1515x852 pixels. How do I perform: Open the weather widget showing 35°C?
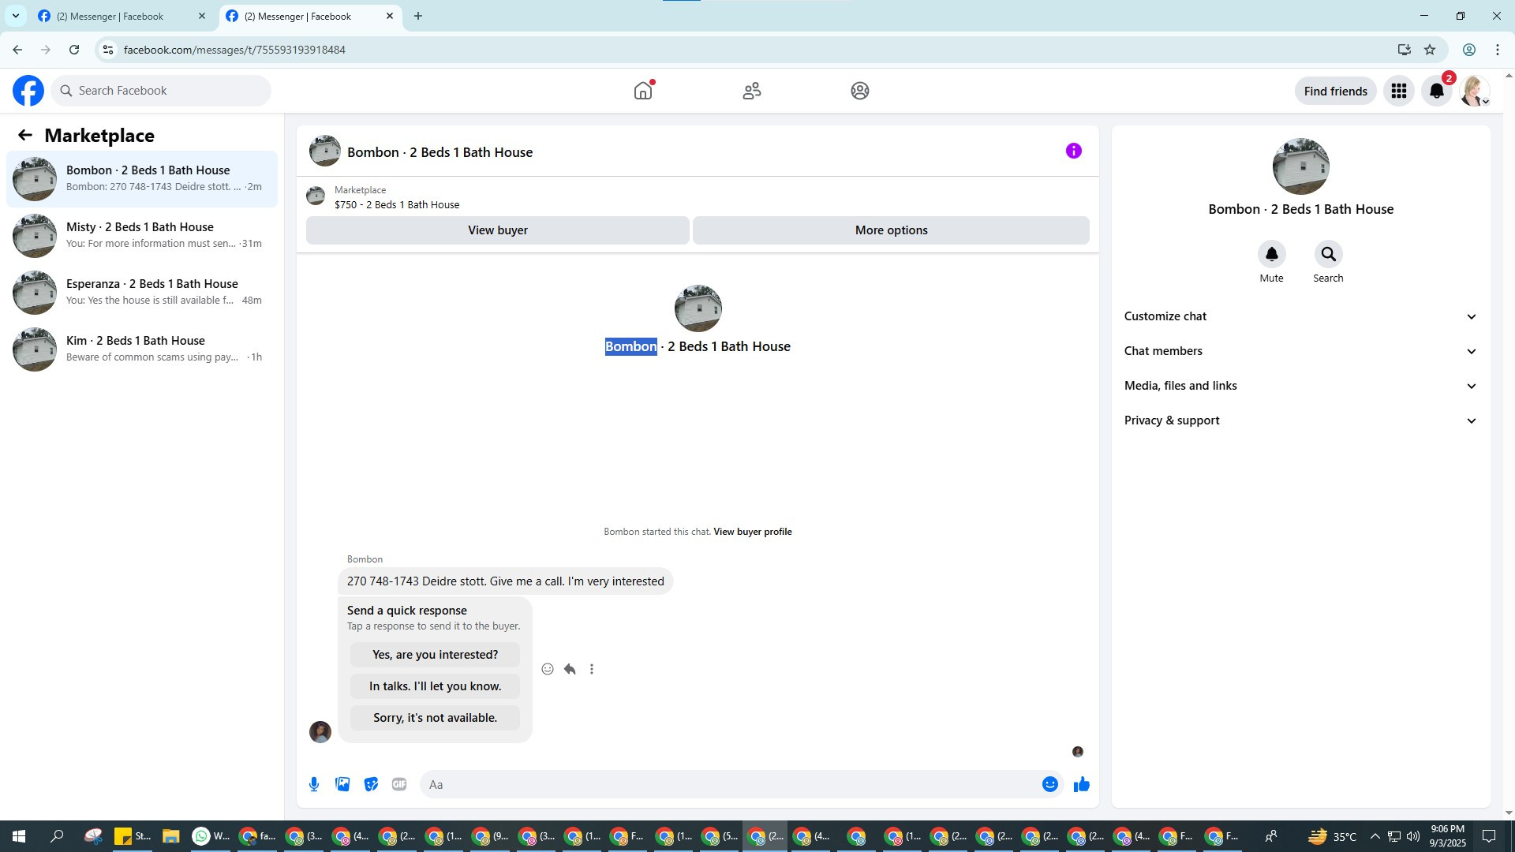click(1334, 836)
